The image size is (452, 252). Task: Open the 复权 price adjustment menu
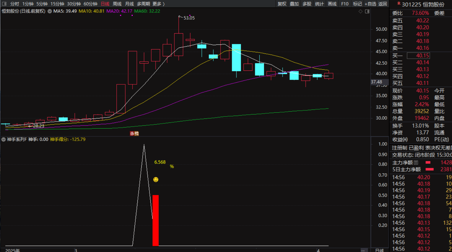point(282,4)
